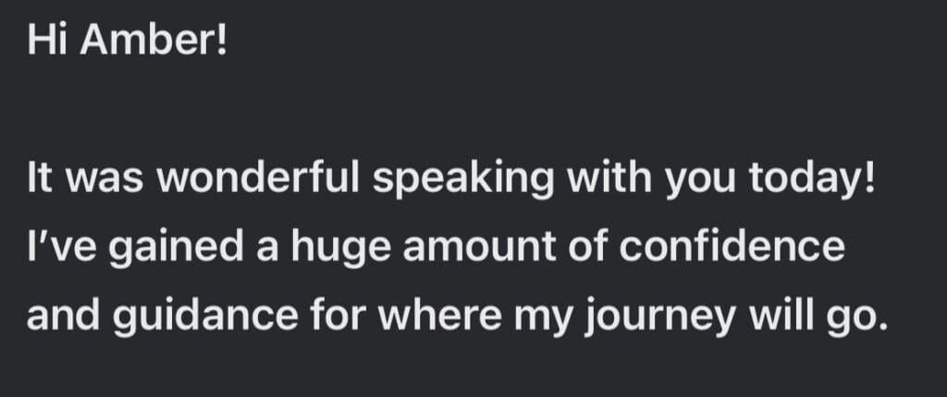The width and height of the screenshot is (947, 397).
Task: Click the greeting word "Hi"
Action: click(43, 43)
